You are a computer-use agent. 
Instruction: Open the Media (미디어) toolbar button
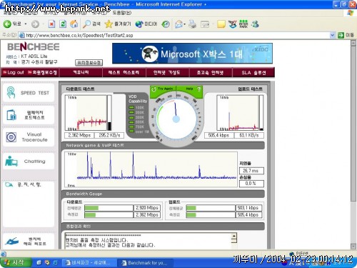click(146, 24)
